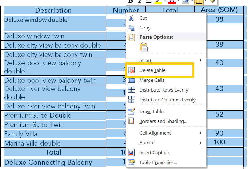249x169 pixels.
Task: Click the Delete Table grid icon
Action: [131, 70]
